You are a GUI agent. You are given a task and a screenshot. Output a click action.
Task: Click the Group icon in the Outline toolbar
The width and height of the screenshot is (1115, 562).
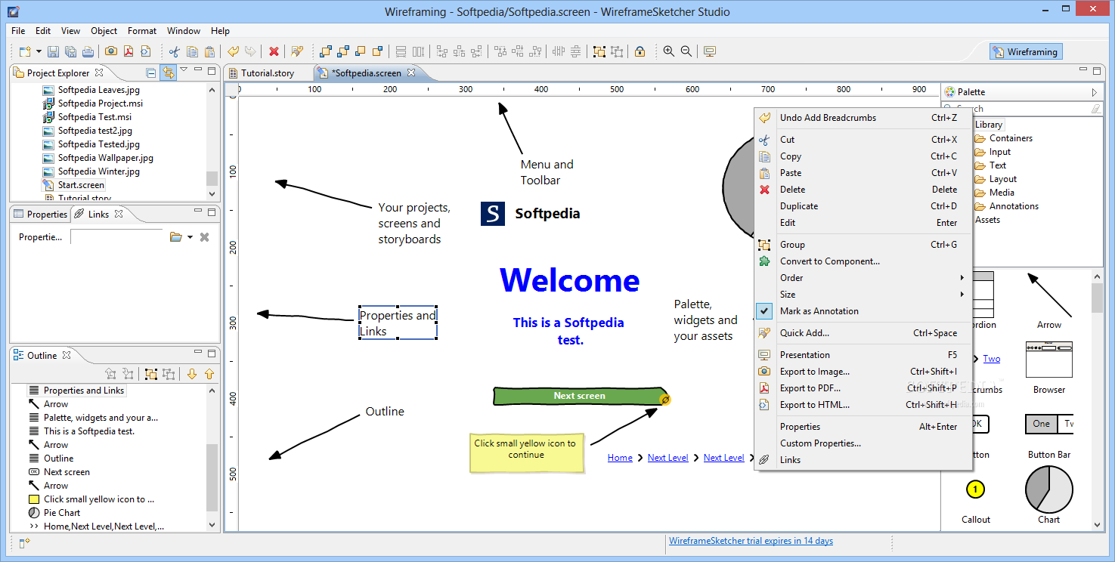[150, 374]
